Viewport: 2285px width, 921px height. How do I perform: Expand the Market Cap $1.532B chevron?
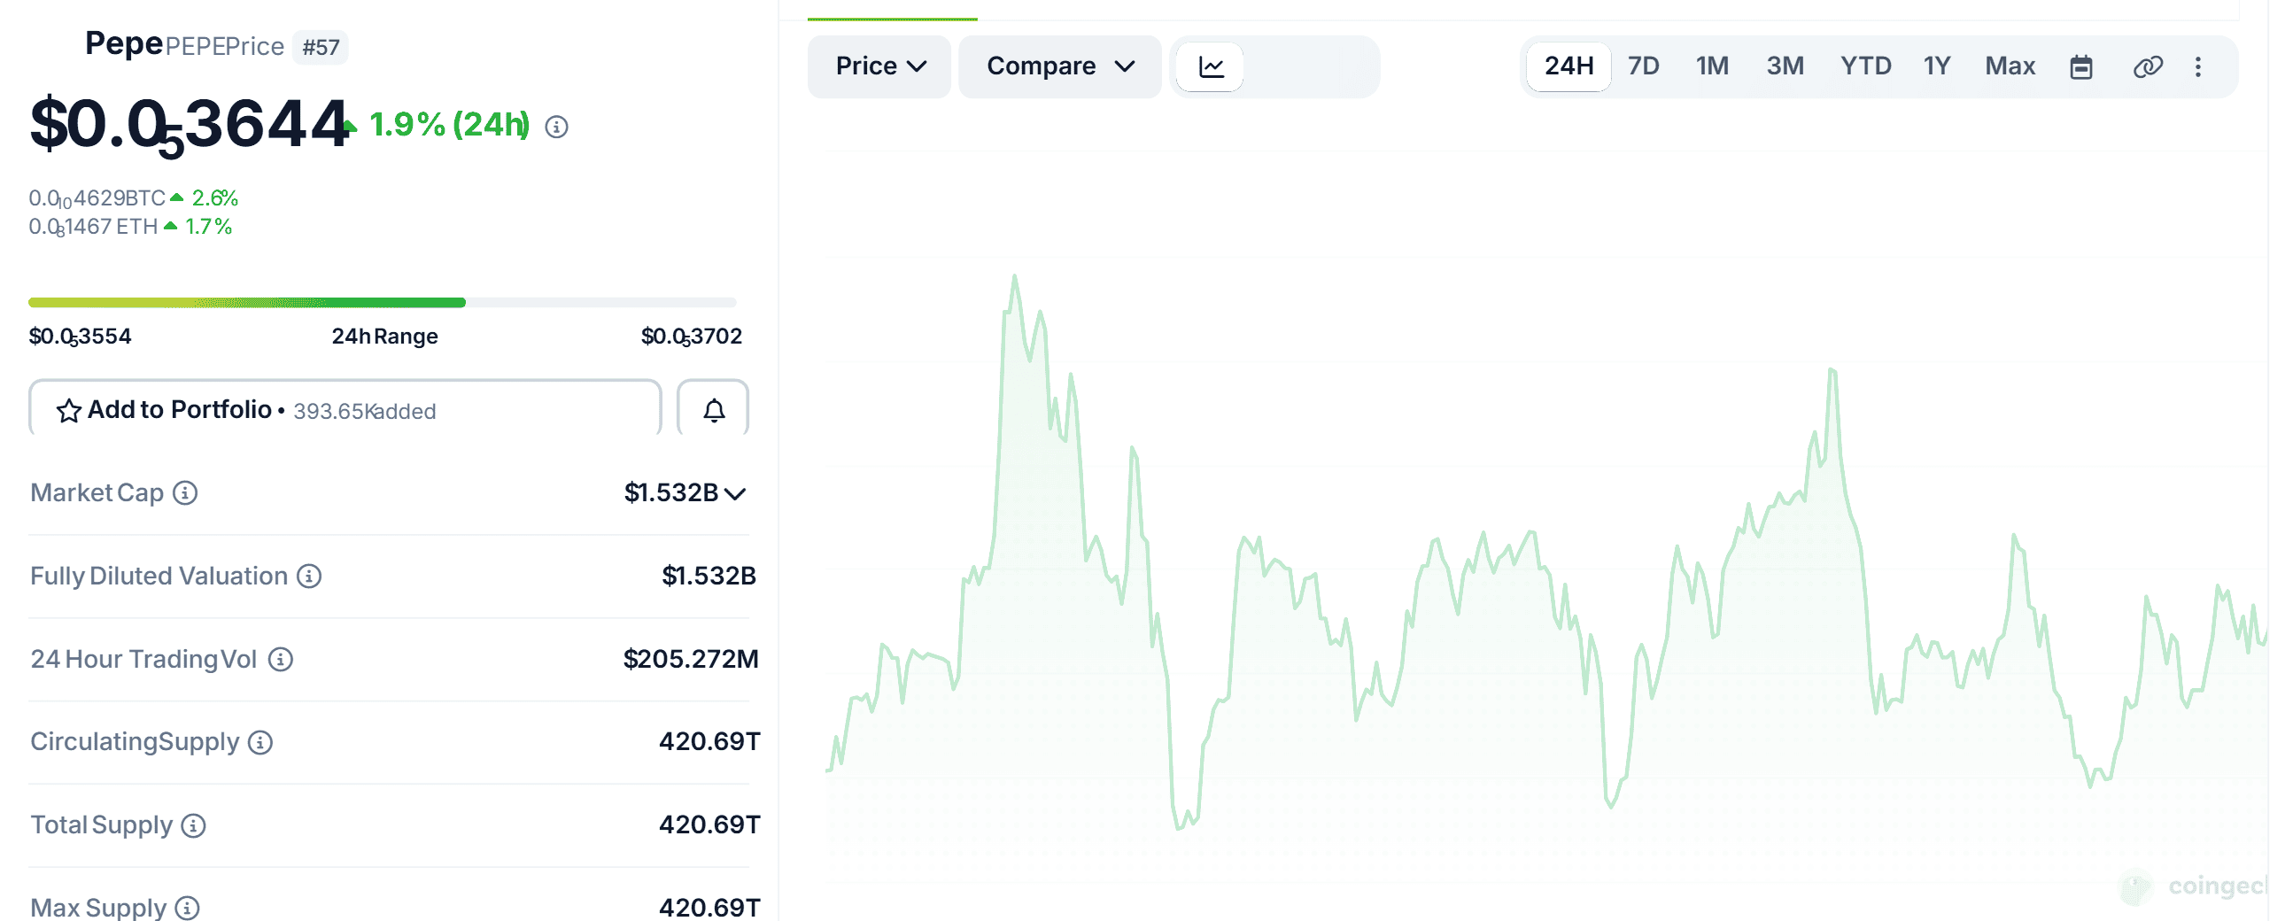(x=735, y=493)
